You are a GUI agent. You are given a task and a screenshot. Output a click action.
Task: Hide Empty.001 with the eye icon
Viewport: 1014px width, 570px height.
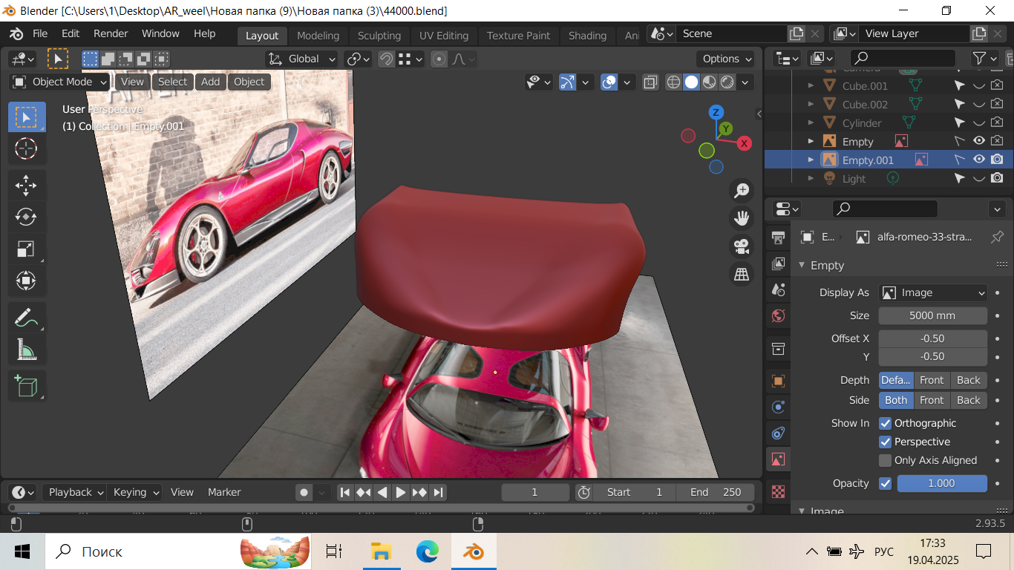(x=979, y=160)
